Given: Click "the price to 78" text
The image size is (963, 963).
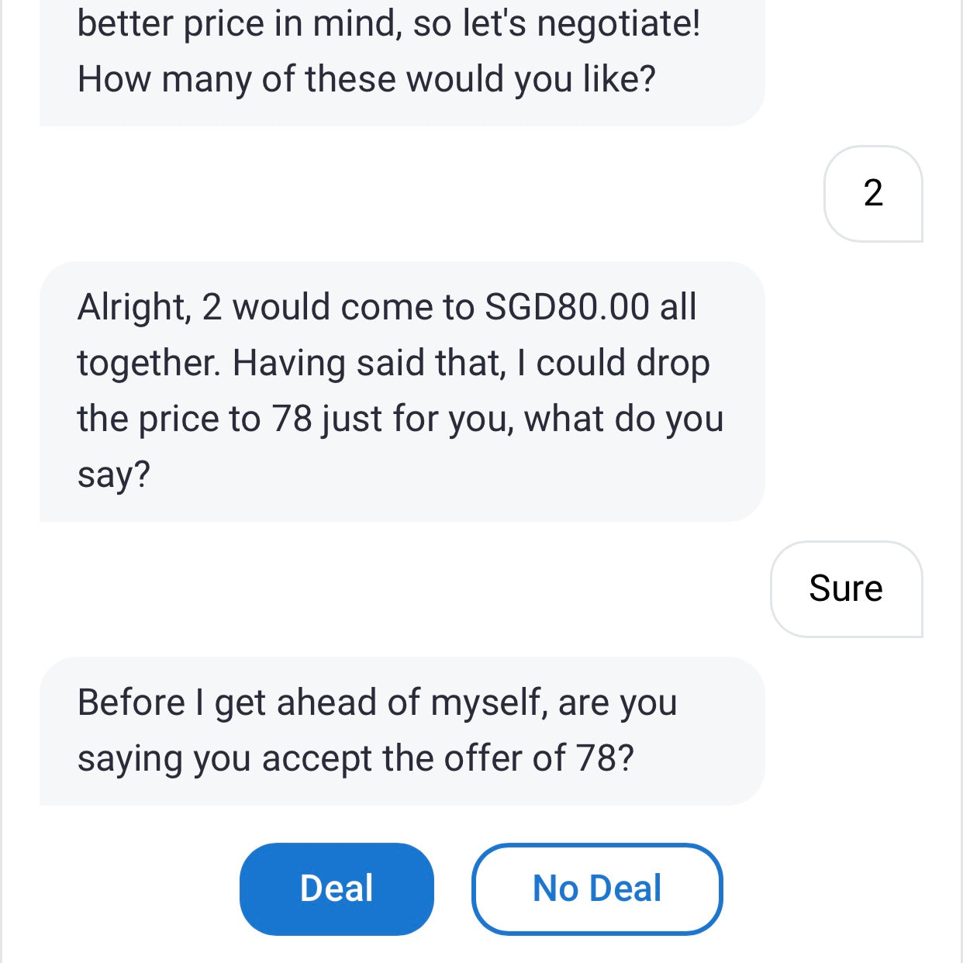Looking at the screenshot, I should click(194, 419).
